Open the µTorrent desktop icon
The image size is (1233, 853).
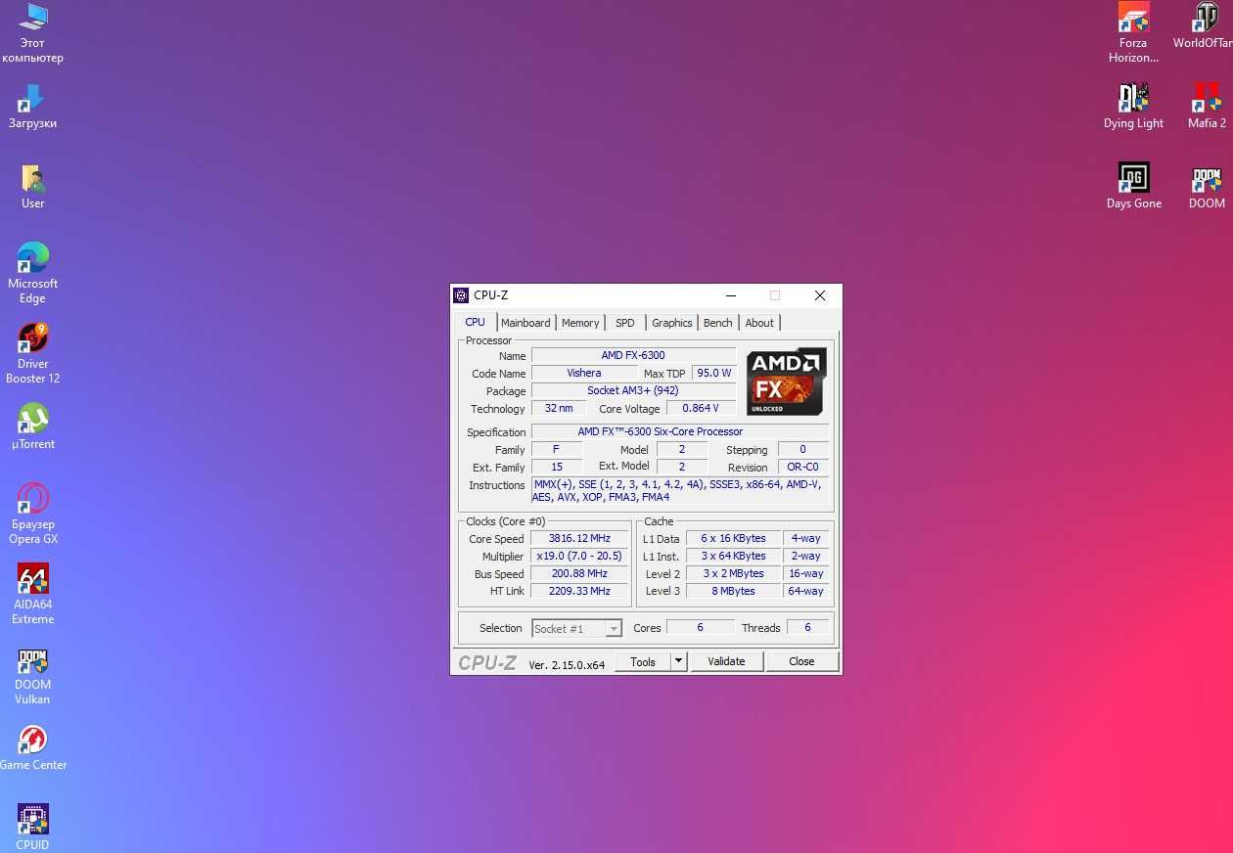(x=32, y=427)
